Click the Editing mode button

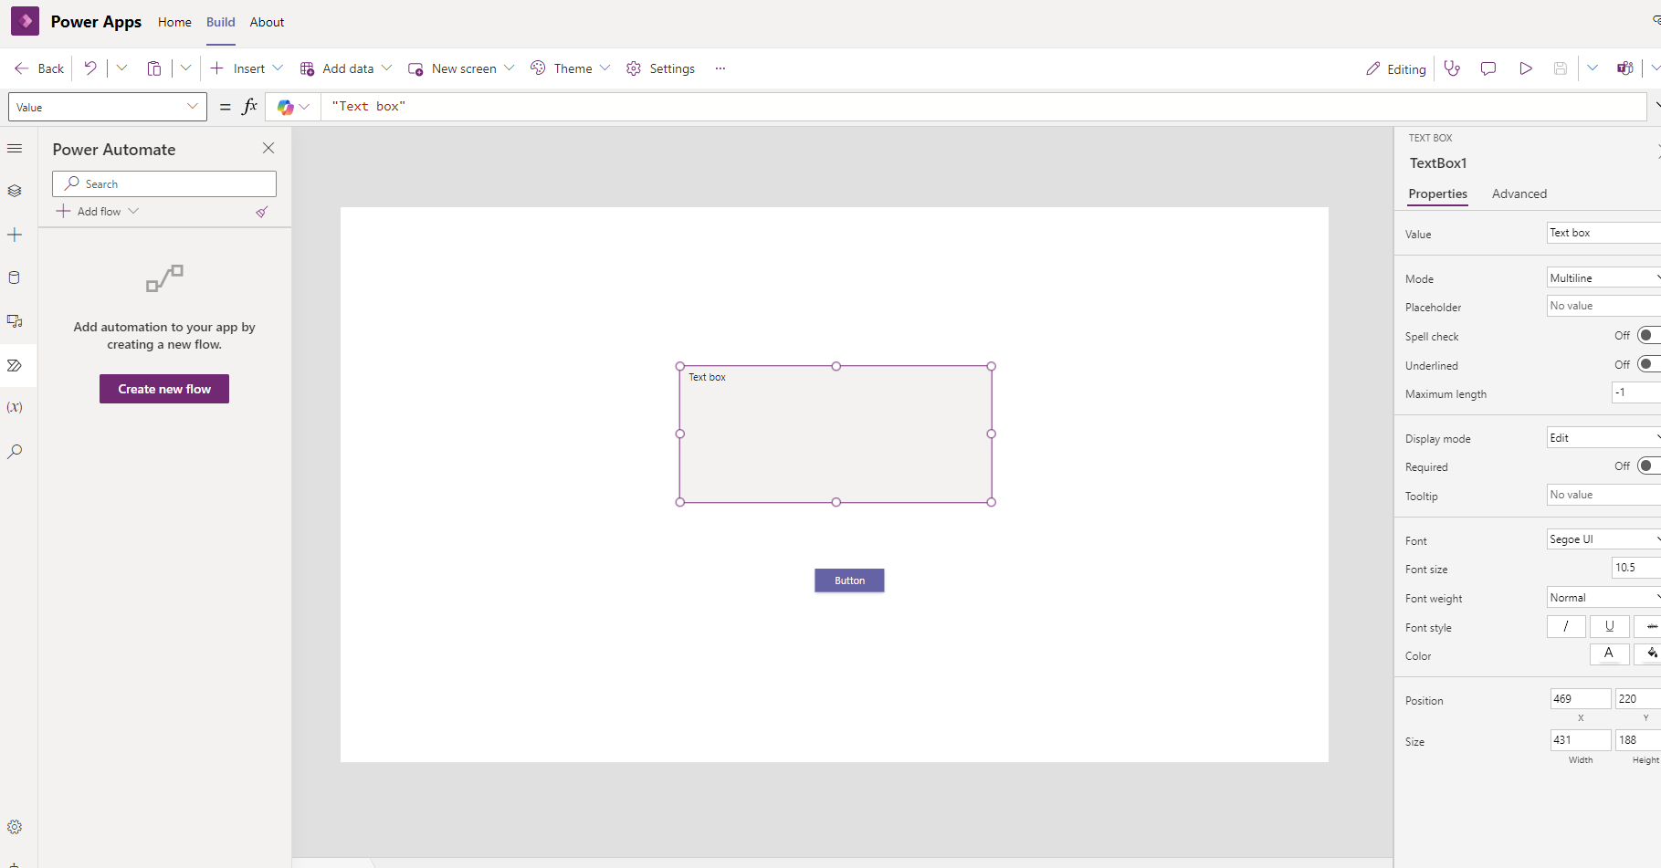1395,68
